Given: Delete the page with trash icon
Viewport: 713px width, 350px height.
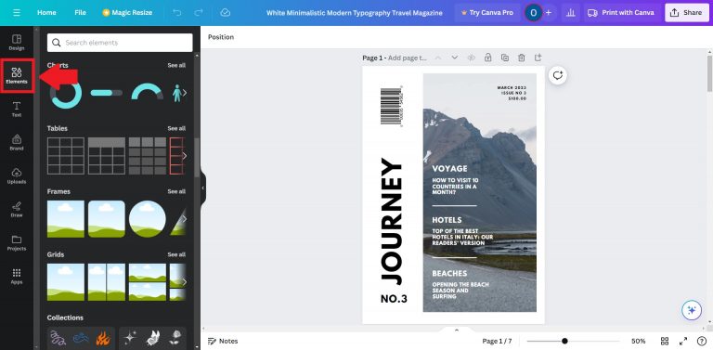Looking at the screenshot, I should [522, 58].
